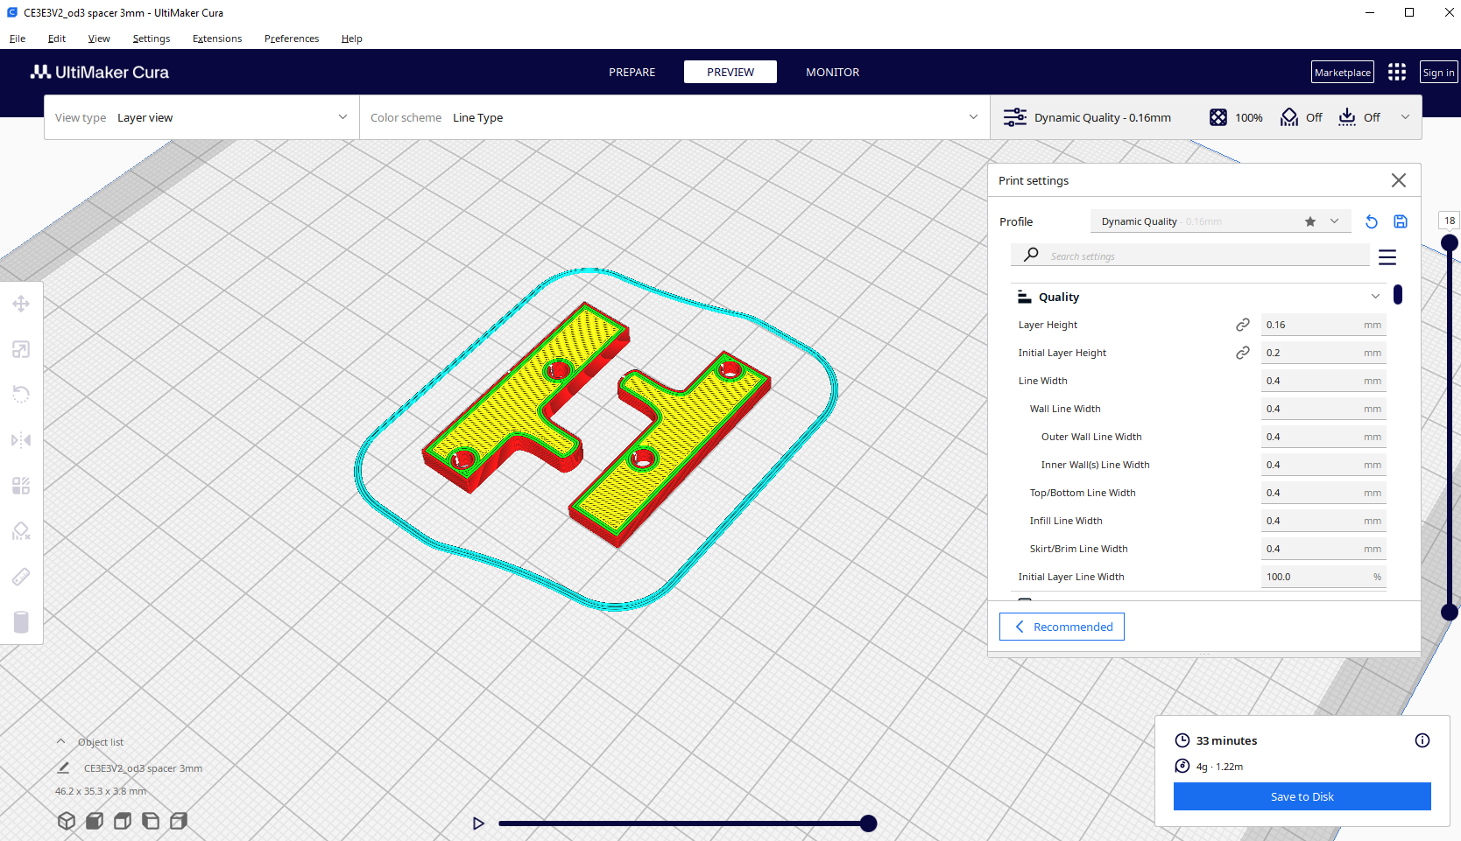Viewport: 1461px width, 841px height.
Task: Click the search magnifier icon
Action: [x=1032, y=255]
